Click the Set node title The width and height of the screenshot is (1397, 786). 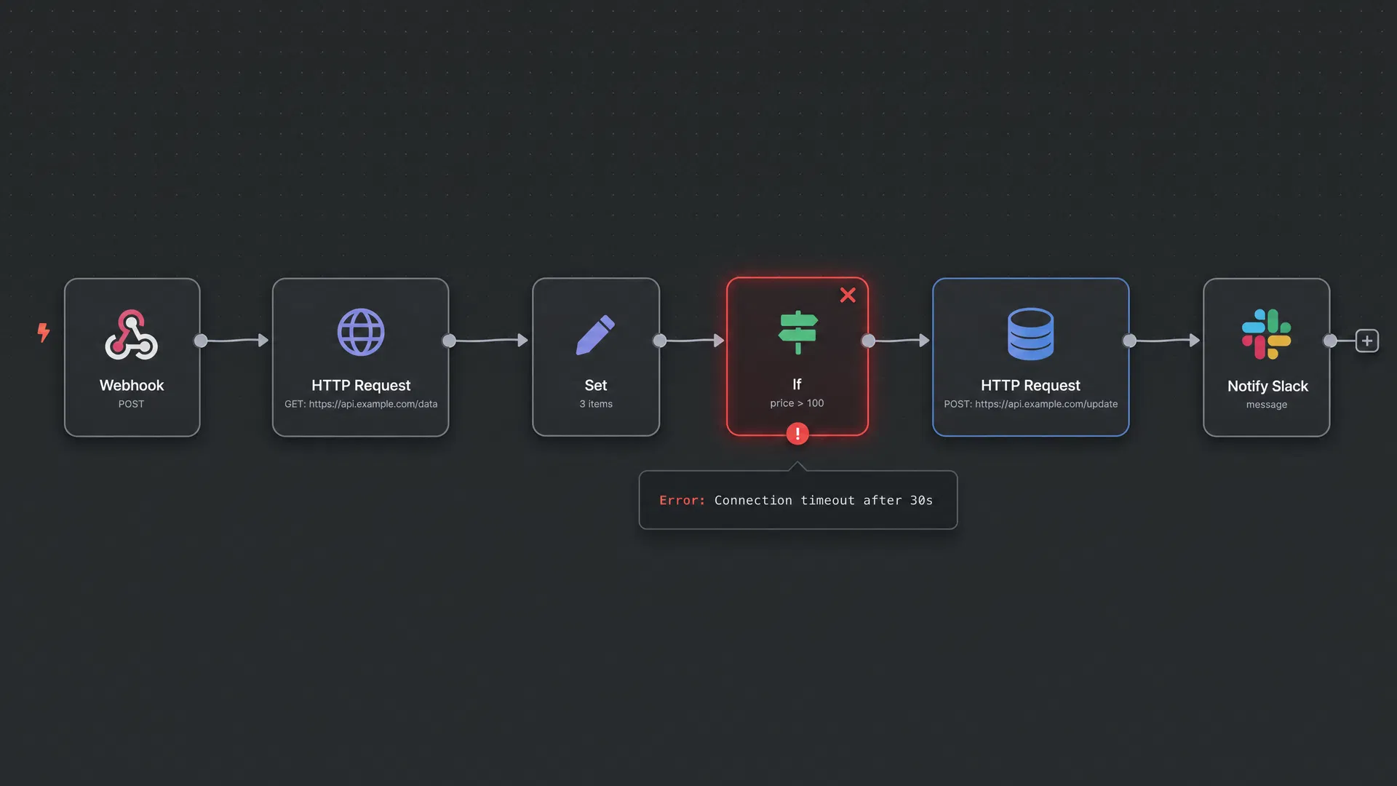(596, 385)
